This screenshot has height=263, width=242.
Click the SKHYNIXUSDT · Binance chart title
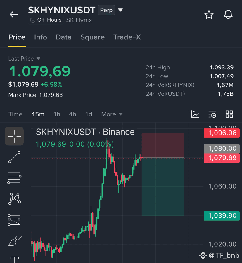point(85,132)
